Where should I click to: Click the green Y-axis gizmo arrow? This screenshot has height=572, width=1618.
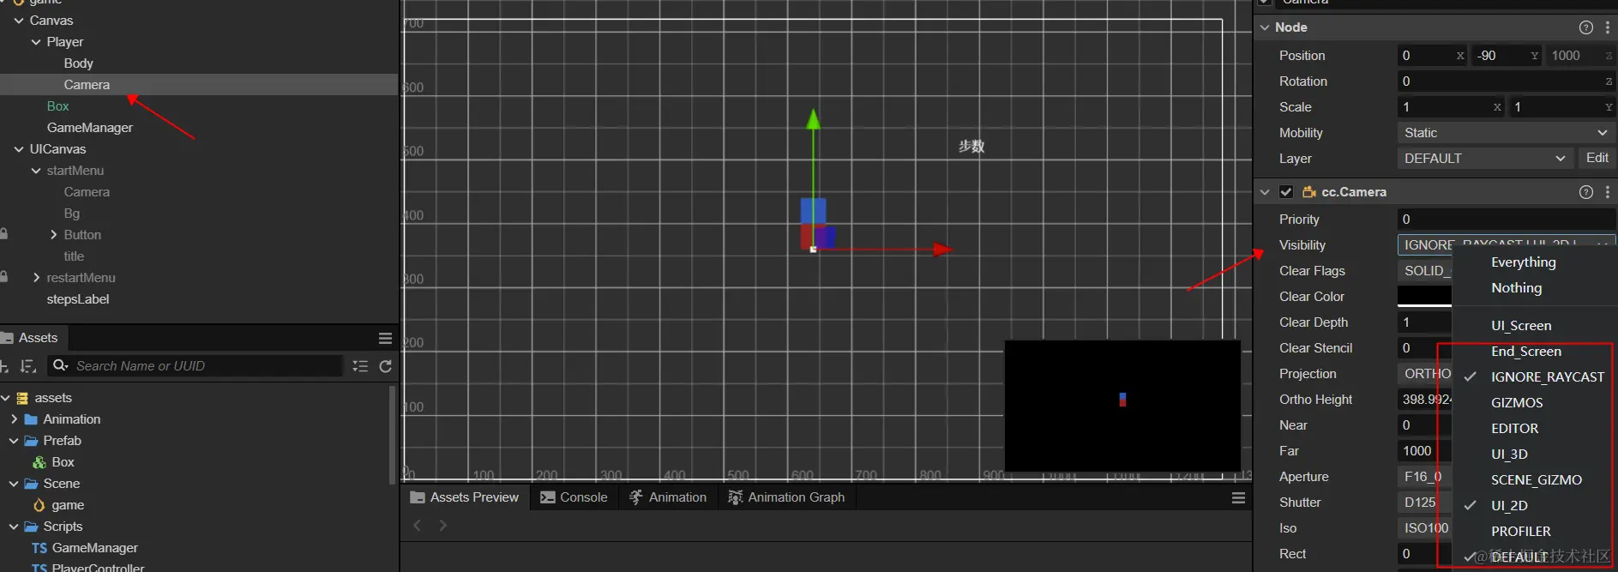coord(813,119)
